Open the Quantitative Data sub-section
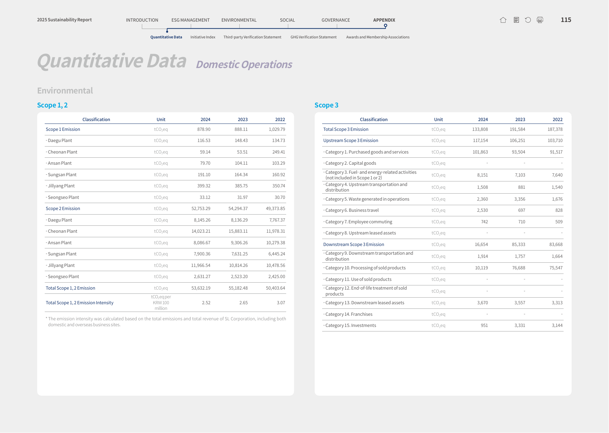This screenshot has width=609, height=433. 166,37
